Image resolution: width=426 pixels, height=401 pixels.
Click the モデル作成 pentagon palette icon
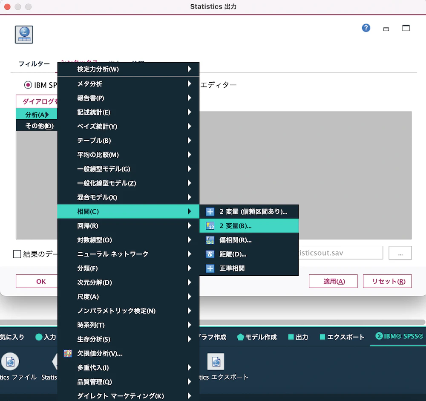point(240,337)
